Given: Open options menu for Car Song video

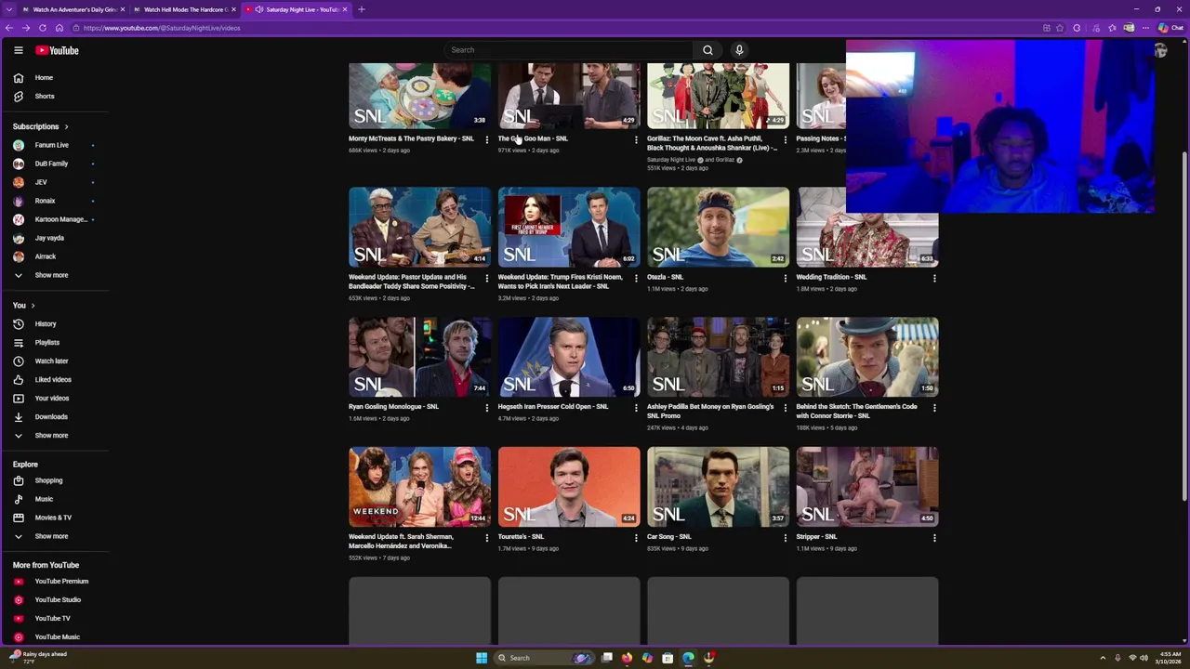Looking at the screenshot, I should (x=785, y=538).
